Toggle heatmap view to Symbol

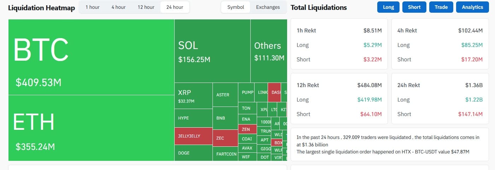pos(235,7)
